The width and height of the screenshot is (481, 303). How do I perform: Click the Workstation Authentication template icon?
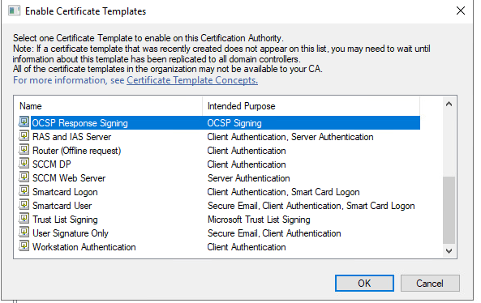24,246
